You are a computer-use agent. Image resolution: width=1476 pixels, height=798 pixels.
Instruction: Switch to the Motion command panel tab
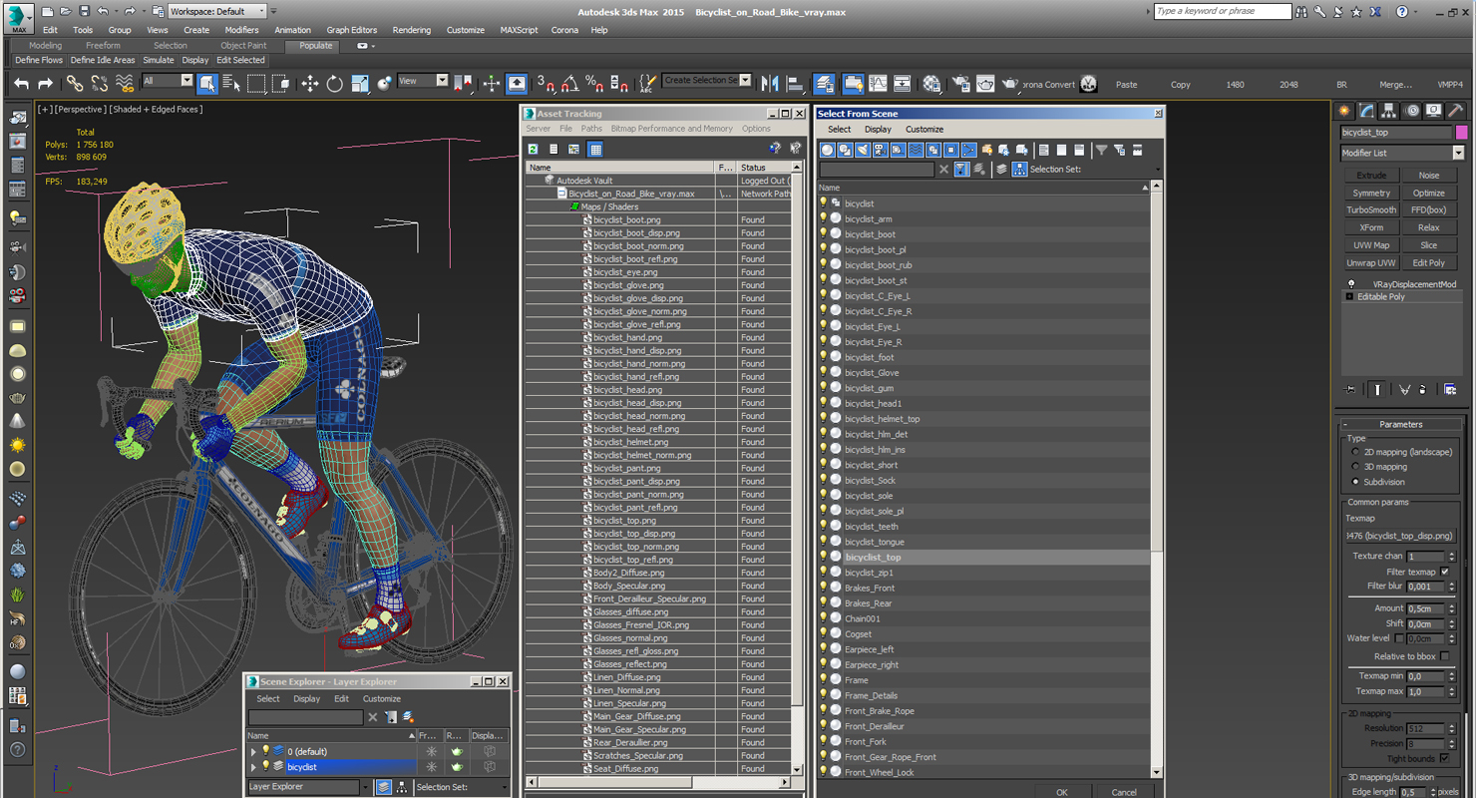coord(1411,111)
